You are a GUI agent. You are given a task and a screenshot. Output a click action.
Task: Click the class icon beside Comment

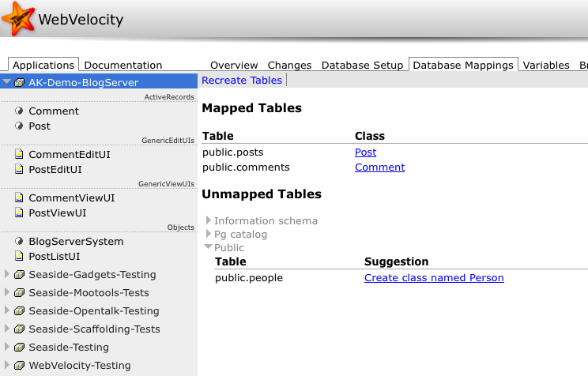point(19,111)
